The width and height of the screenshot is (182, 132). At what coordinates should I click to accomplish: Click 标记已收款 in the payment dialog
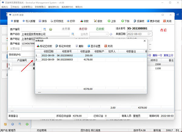tap(45, 46)
